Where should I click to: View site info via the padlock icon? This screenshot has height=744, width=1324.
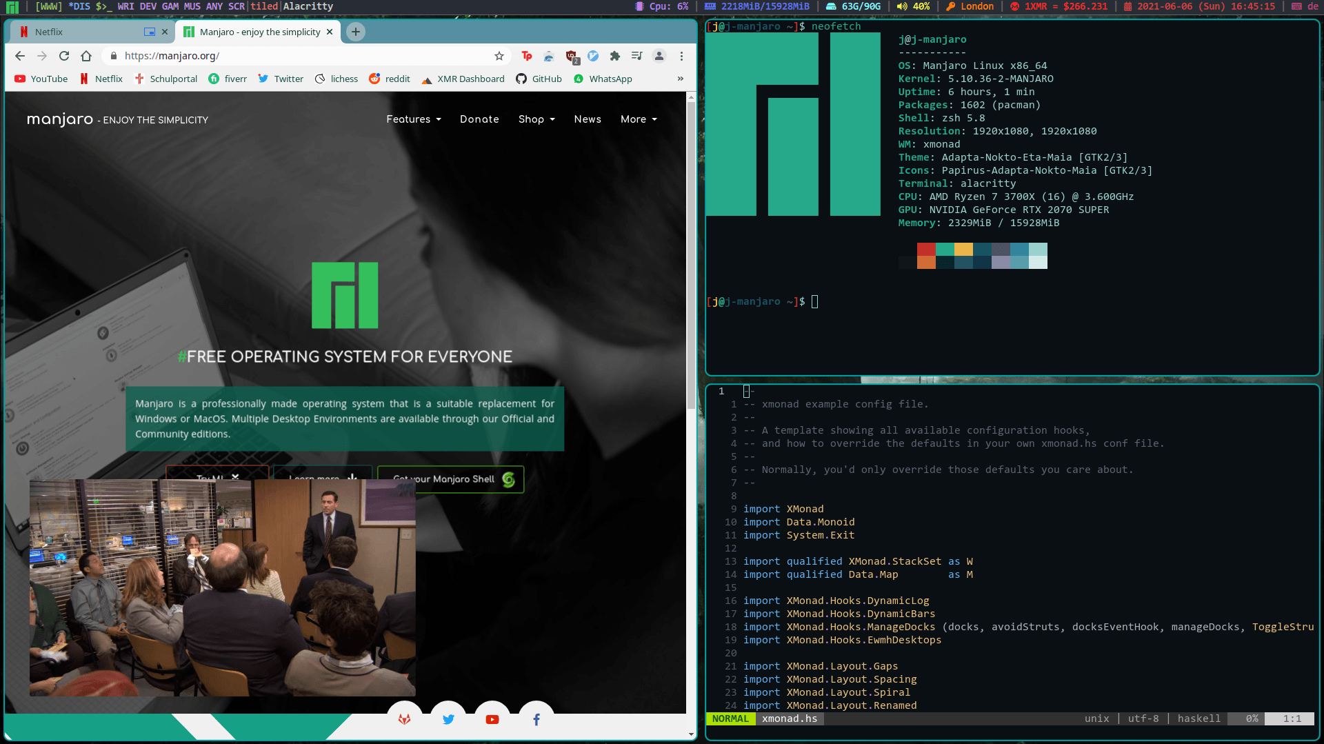click(x=114, y=56)
